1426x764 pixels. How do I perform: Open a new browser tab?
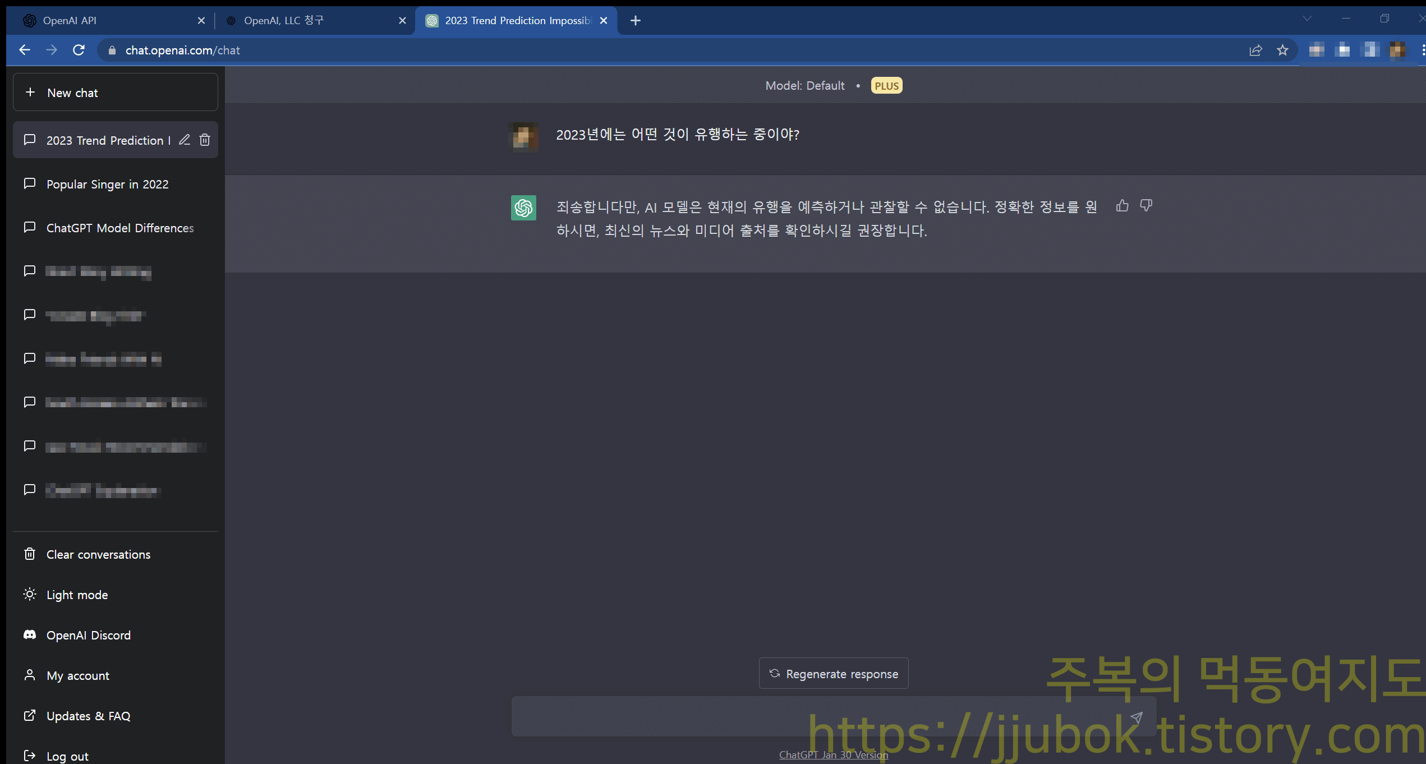tap(636, 21)
